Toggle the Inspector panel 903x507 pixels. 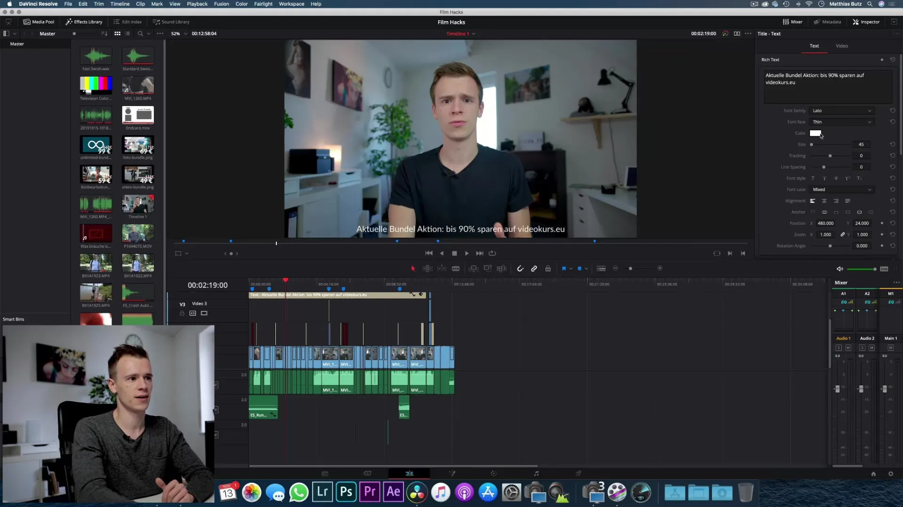[866, 22]
